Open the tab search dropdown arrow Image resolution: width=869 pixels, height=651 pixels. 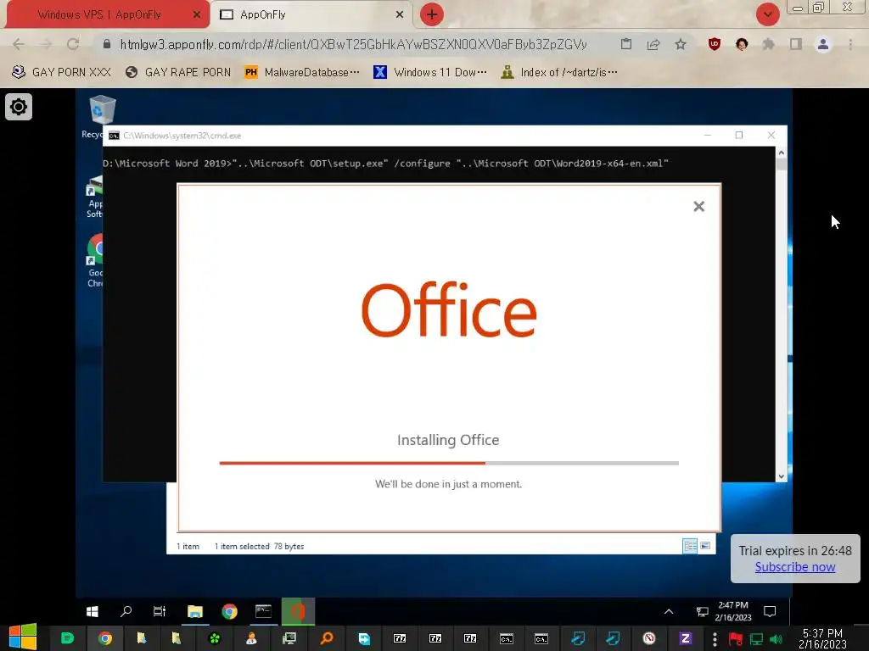(767, 14)
